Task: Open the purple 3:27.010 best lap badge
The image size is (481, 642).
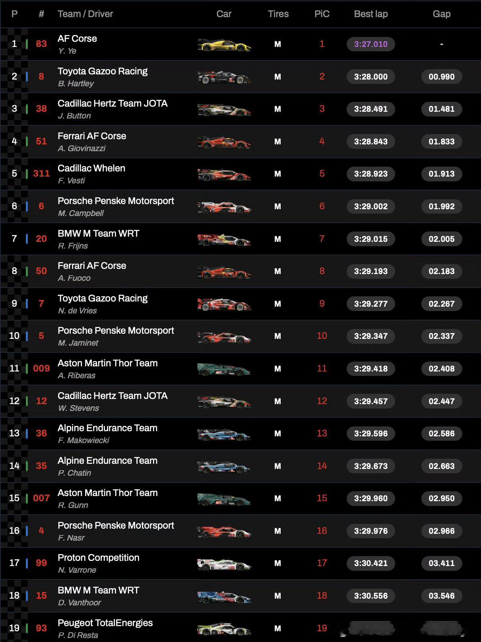Action: tap(371, 44)
